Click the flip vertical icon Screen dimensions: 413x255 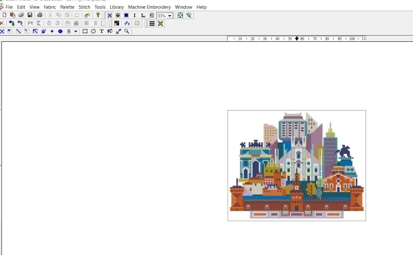tap(39, 23)
